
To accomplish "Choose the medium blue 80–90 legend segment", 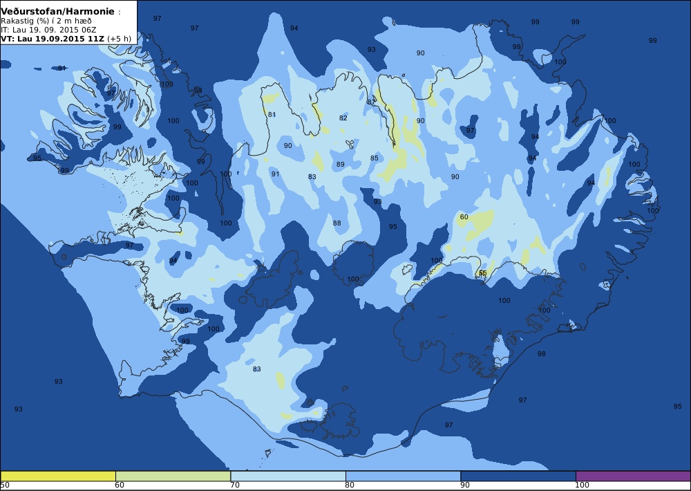I will [x=403, y=476].
